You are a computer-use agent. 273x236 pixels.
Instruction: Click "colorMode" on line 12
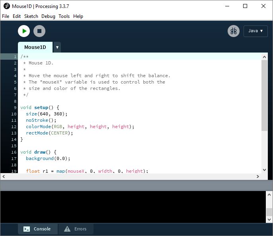point(38,127)
